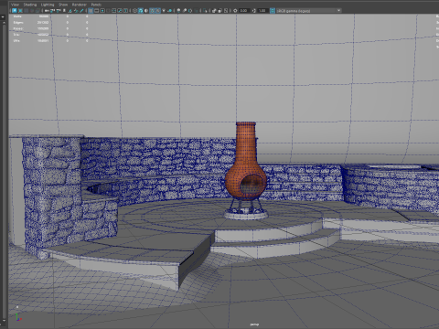Open the sRGB gamma view transform dropdown
This screenshot has width=439, height=329.
tap(309, 11)
